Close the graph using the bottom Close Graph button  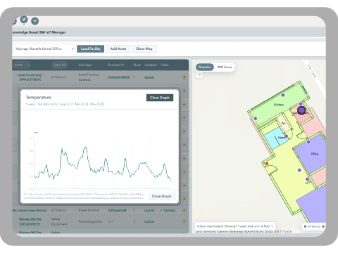point(162,196)
